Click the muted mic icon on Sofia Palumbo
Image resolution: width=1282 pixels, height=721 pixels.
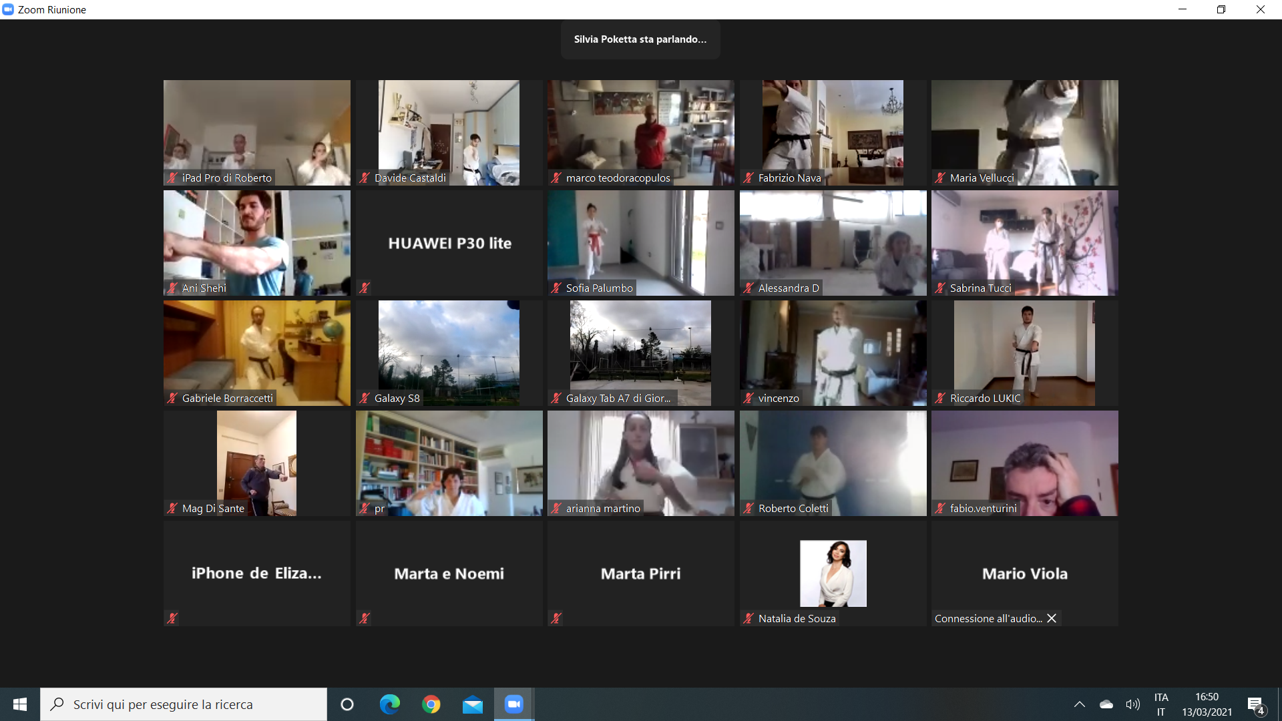(x=556, y=288)
